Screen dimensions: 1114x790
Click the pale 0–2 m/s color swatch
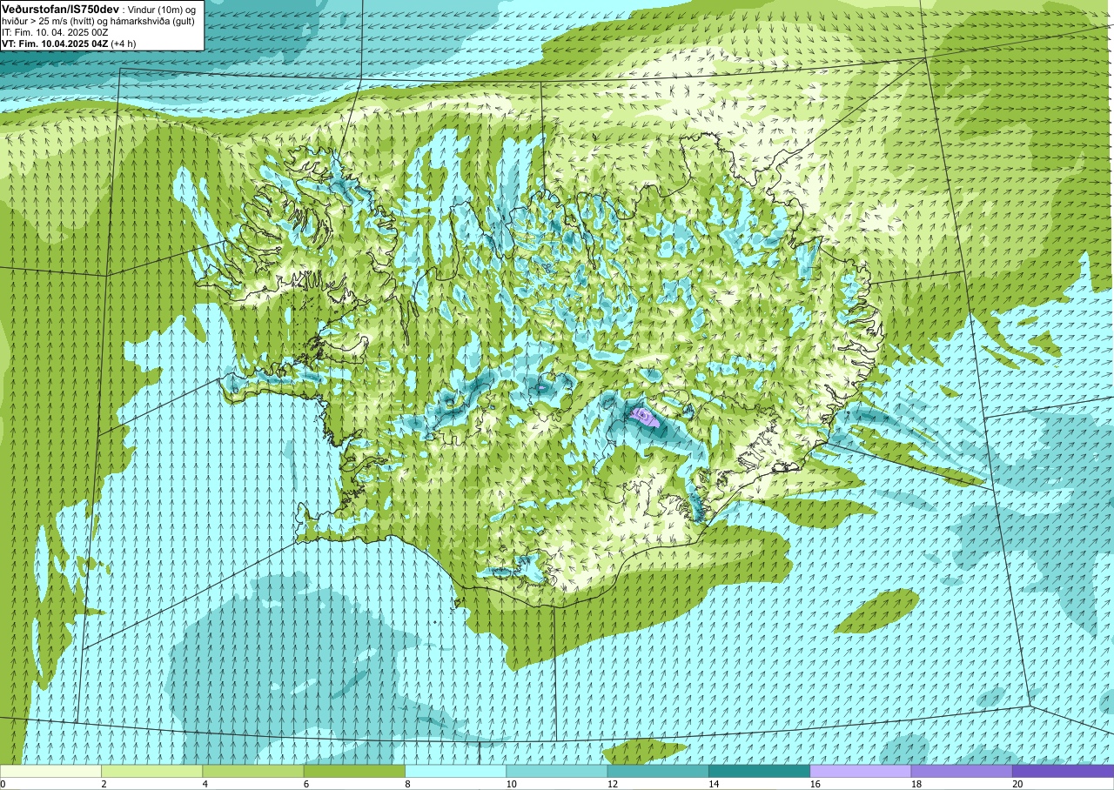(50, 771)
